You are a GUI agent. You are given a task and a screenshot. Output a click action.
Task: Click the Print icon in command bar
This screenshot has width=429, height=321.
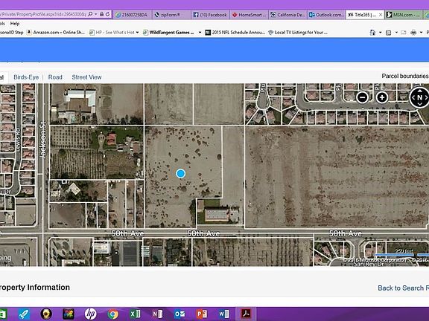click(413, 33)
